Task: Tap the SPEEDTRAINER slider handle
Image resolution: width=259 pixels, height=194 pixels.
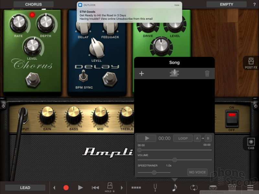Action: 154,172
